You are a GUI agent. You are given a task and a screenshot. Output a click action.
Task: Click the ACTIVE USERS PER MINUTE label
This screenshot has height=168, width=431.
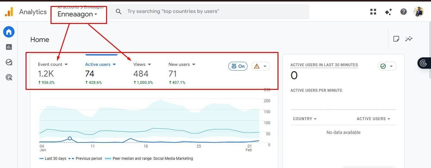(316, 90)
